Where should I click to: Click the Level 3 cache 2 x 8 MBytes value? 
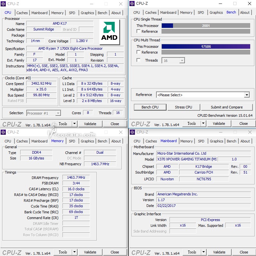92,101
